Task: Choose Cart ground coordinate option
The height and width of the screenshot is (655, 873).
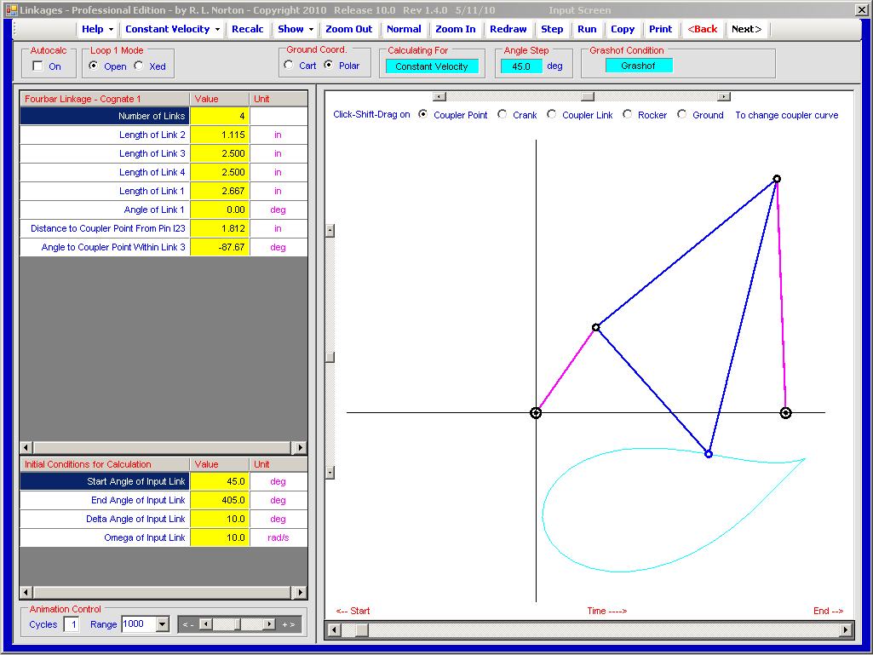Action: pos(289,66)
